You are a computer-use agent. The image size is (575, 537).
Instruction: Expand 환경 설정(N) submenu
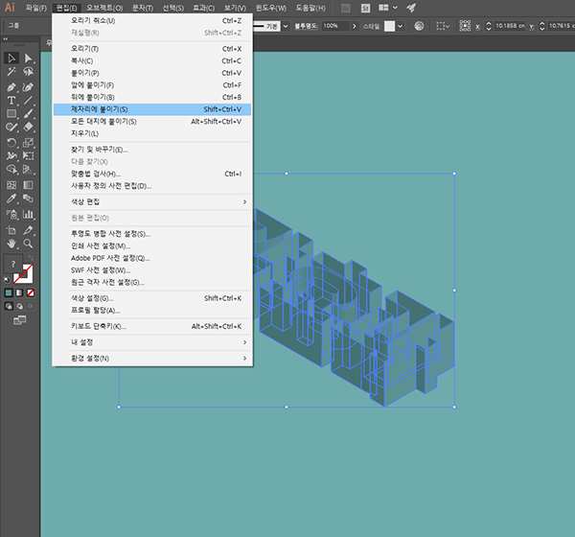pyautogui.click(x=152, y=359)
